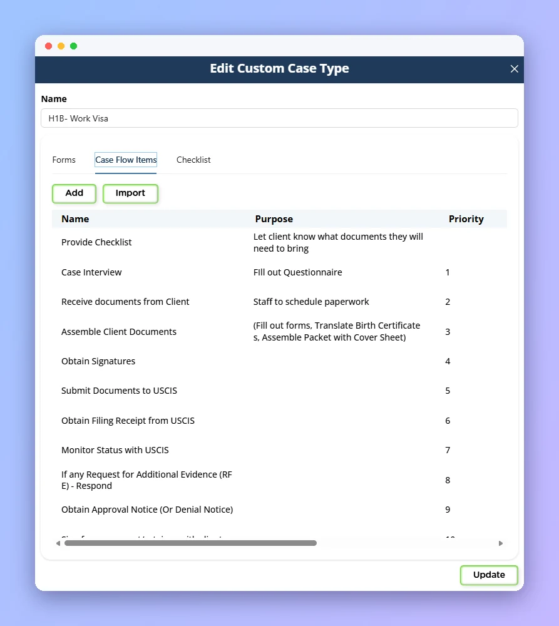Close the Edit Custom Case Type dialog

(x=515, y=69)
